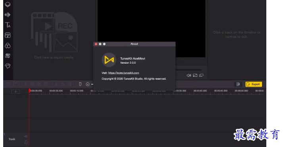The width and height of the screenshot is (283, 147).
Task: Click the 00:00:10.000 mark on the ruler
Action: point(77,91)
